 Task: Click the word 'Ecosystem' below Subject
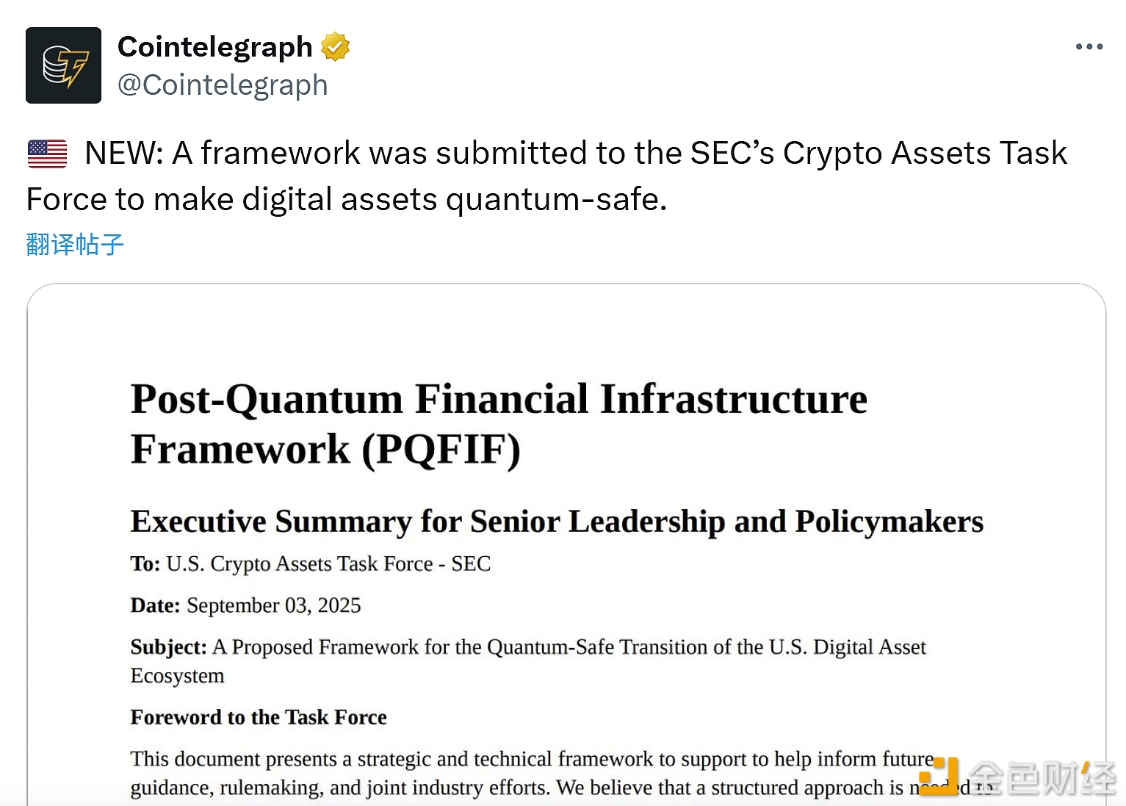point(177,676)
